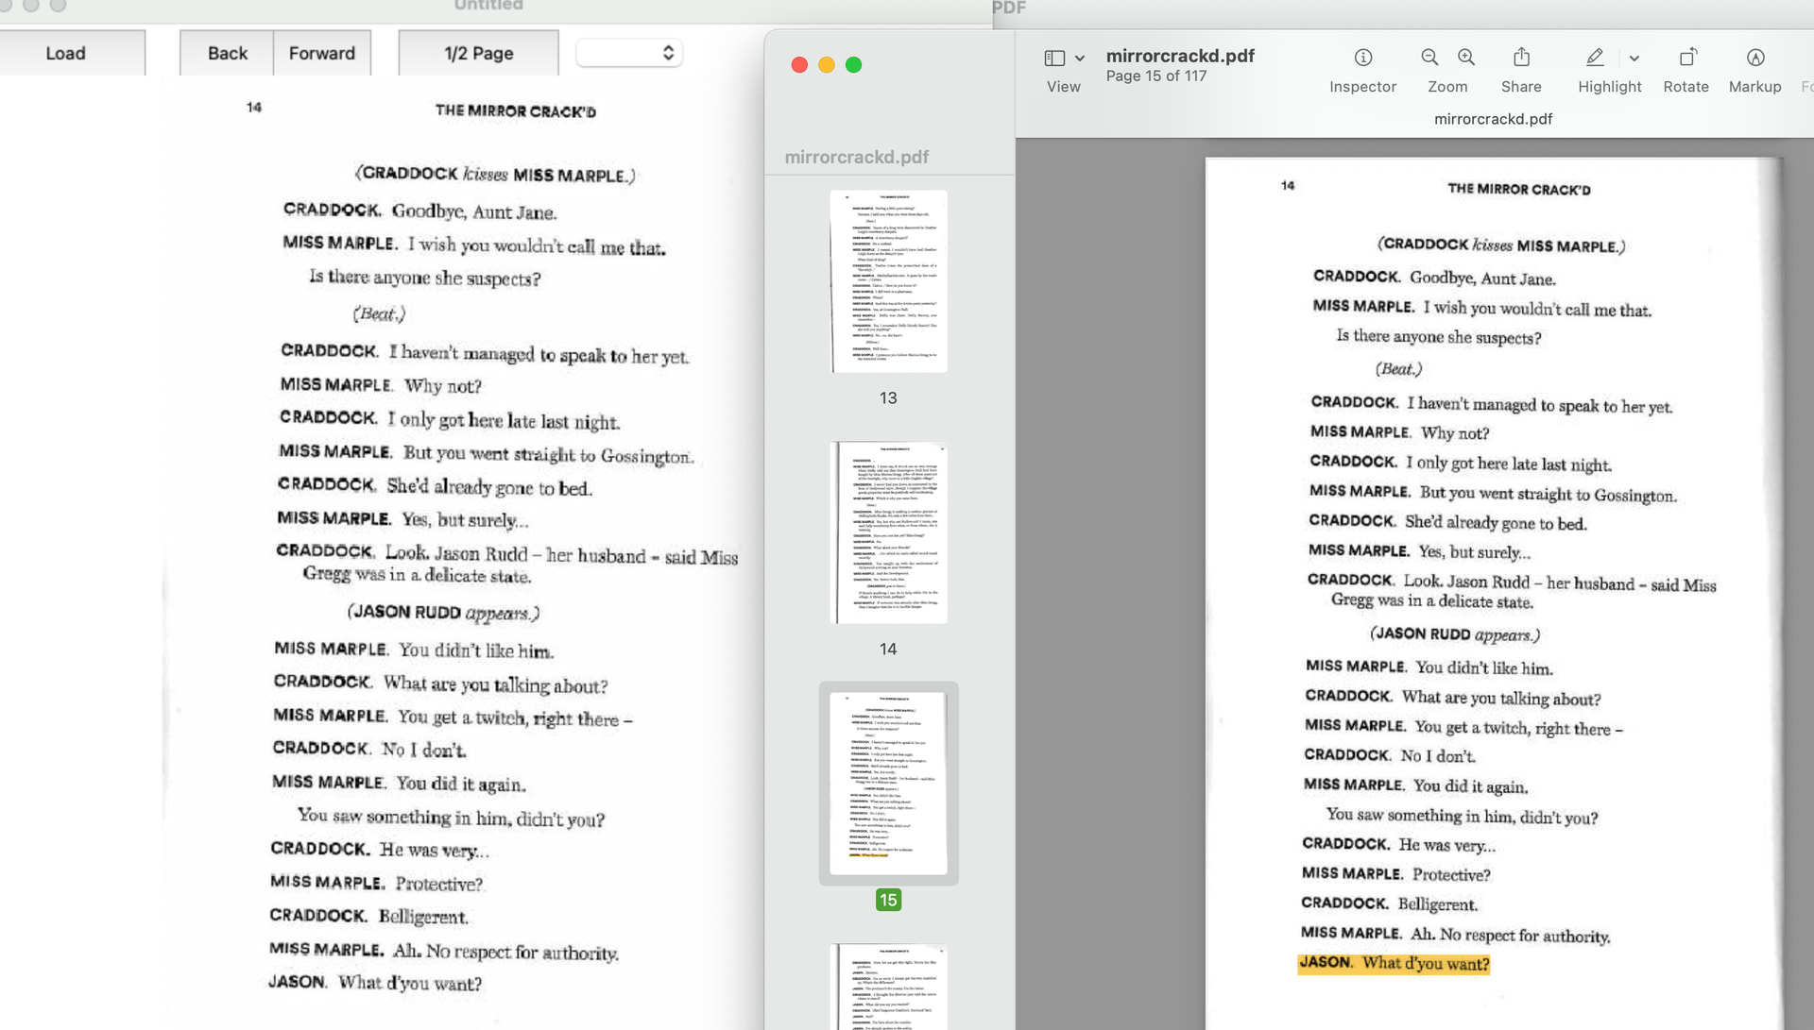Viewport: 1814px width, 1030px height.
Task: Click the green page 15 number badge
Action: [x=888, y=900]
